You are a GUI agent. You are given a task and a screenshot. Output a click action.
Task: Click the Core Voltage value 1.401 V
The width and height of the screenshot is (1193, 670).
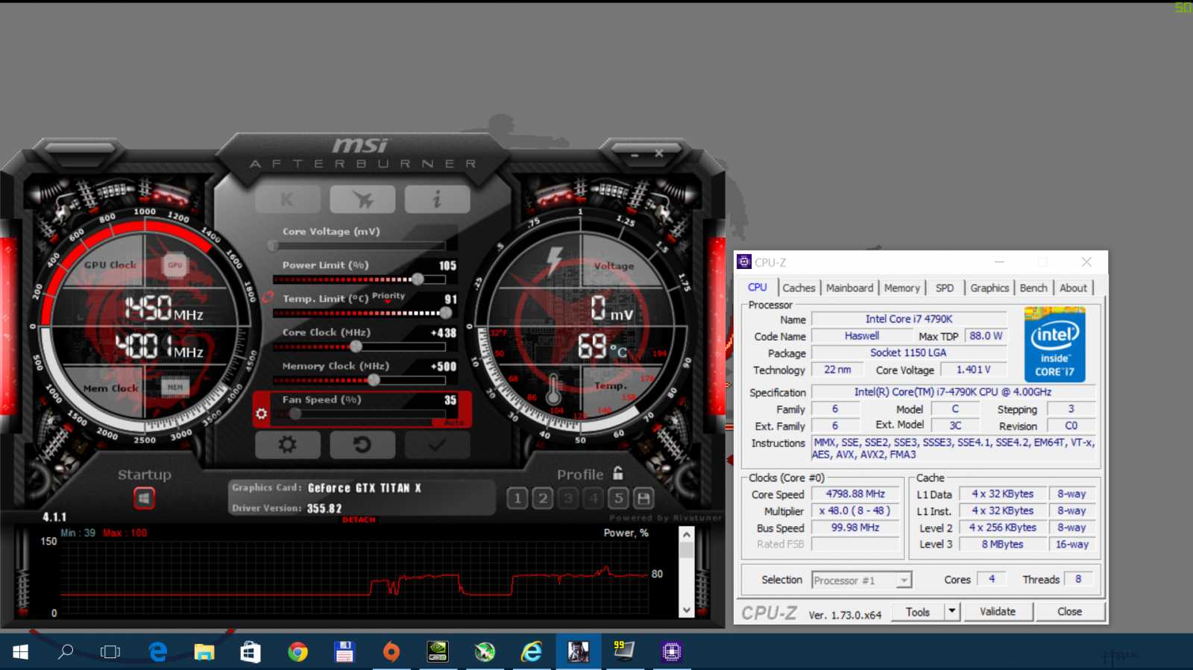click(974, 370)
